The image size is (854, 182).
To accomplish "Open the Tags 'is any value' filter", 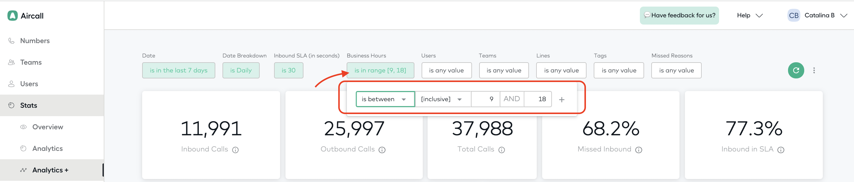I will click(x=619, y=70).
